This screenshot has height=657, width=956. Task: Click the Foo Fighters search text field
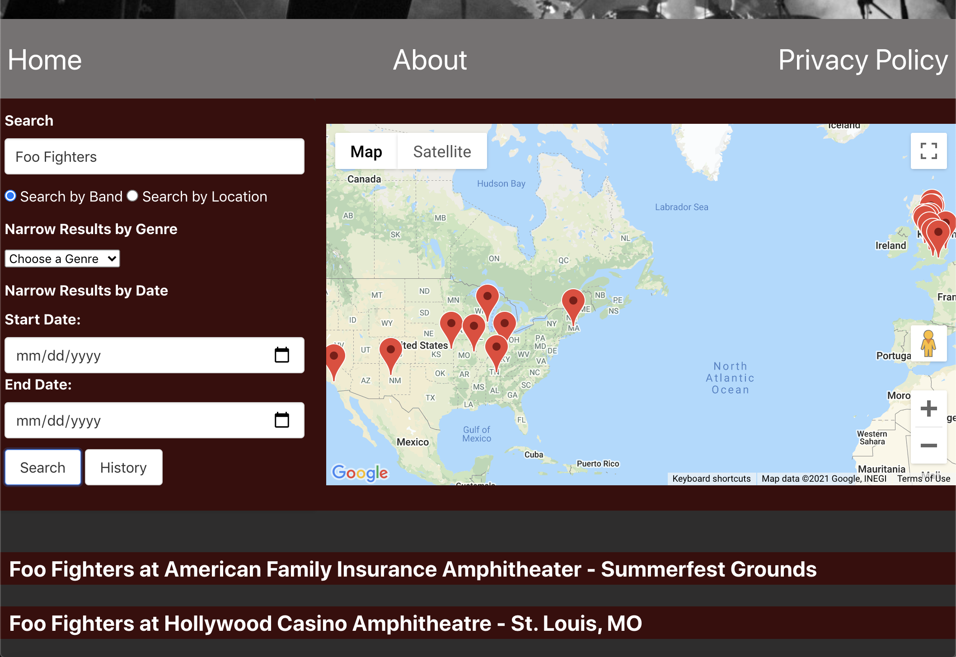(x=155, y=157)
